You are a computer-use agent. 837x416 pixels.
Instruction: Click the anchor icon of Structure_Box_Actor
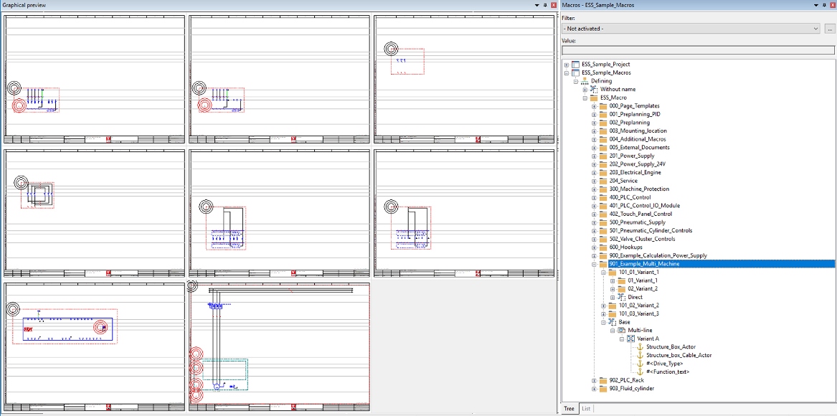(x=640, y=347)
